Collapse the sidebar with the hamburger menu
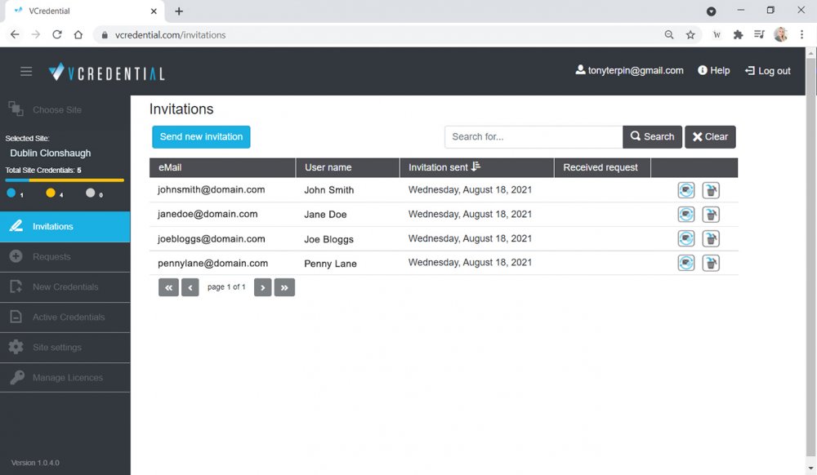This screenshot has height=475, width=817. pos(26,71)
